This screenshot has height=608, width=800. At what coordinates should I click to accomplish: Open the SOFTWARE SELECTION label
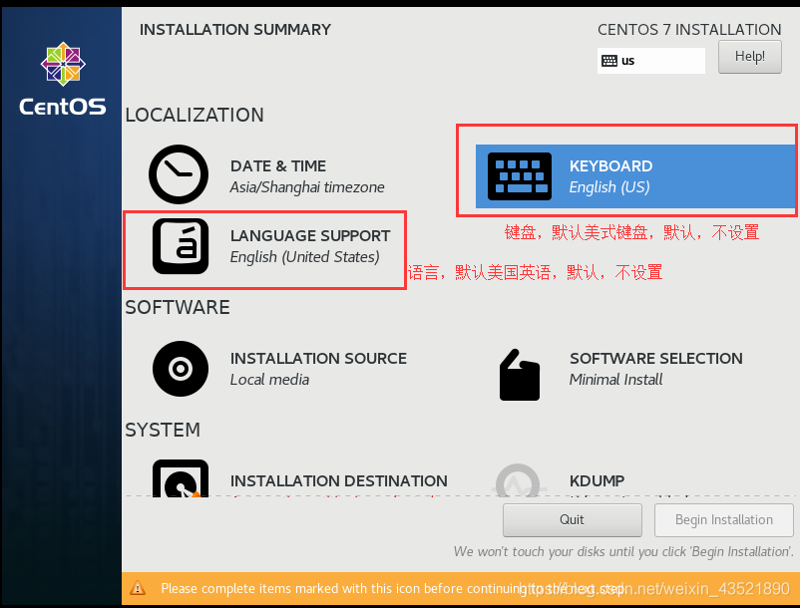point(656,359)
